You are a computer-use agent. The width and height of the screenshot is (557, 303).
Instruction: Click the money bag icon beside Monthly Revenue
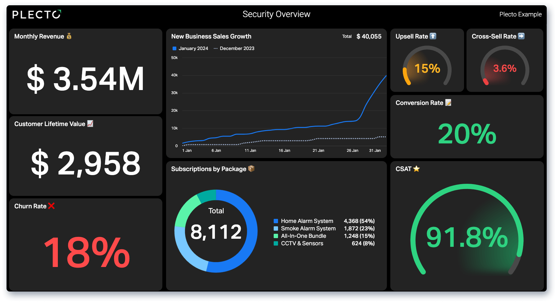(69, 36)
